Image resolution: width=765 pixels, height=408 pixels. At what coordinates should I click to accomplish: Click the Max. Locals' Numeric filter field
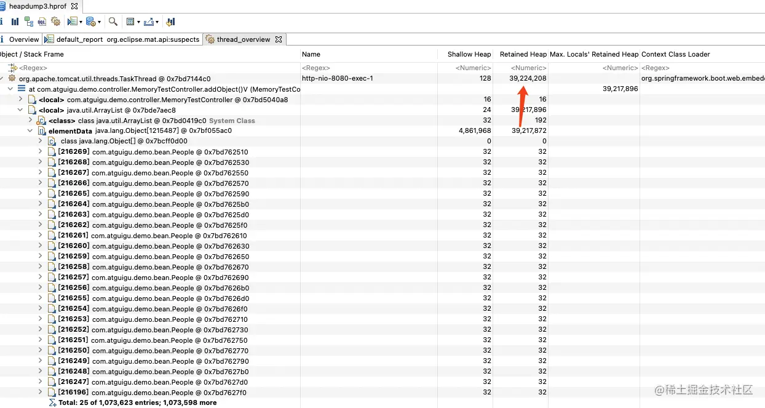594,68
